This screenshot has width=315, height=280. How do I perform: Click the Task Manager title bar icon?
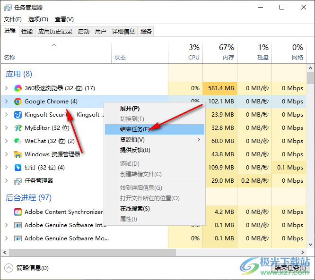point(8,8)
